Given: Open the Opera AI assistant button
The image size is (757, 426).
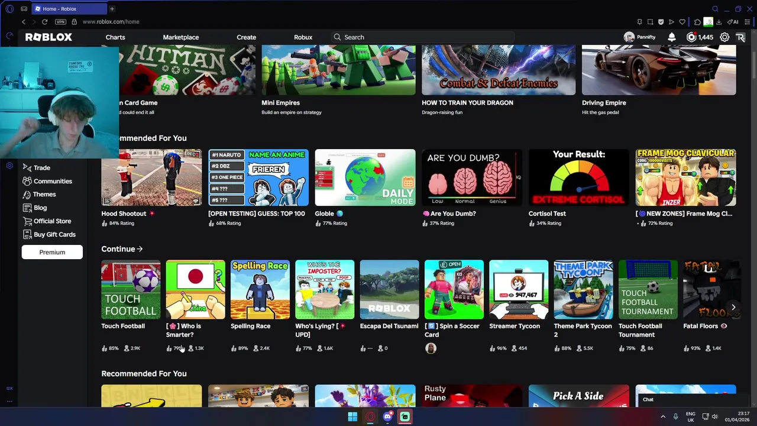Looking at the screenshot, I should [x=734, y=22].
